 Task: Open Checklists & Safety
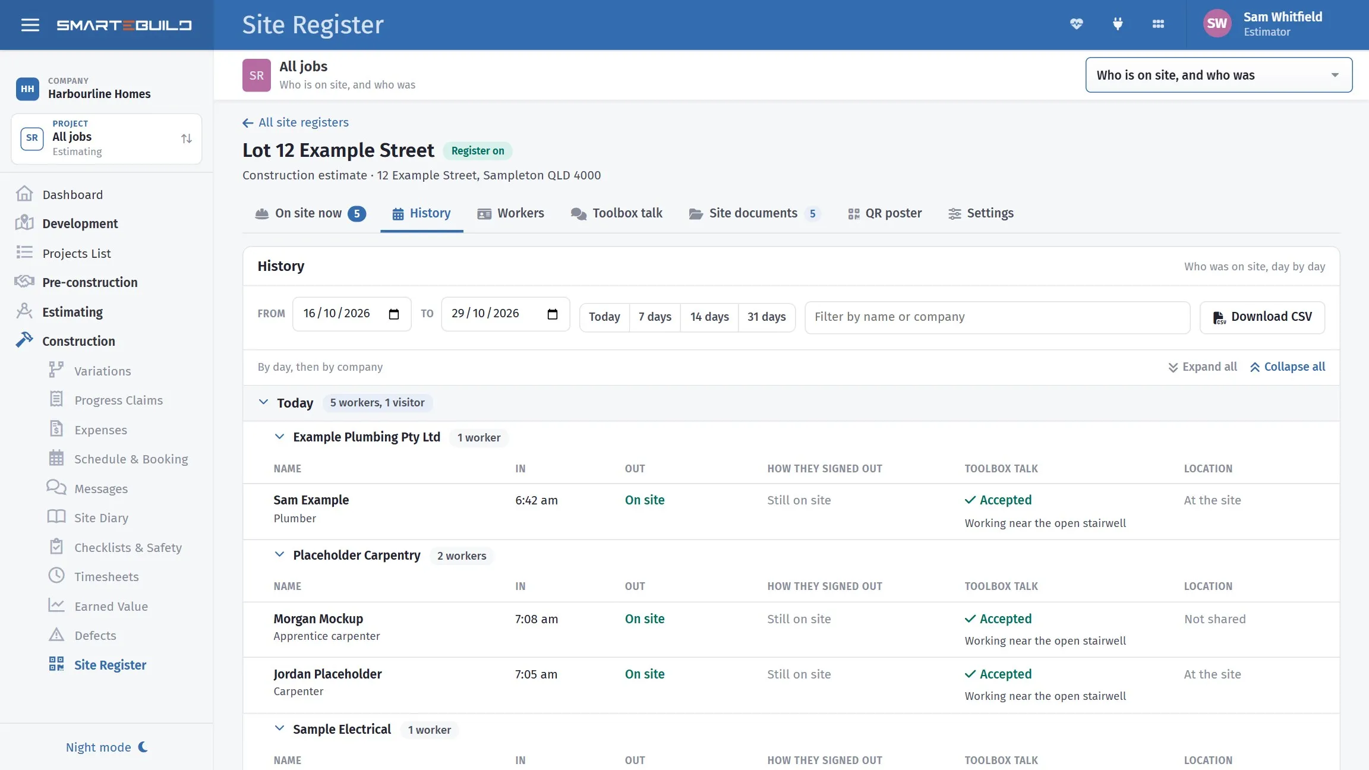(128, 547)
